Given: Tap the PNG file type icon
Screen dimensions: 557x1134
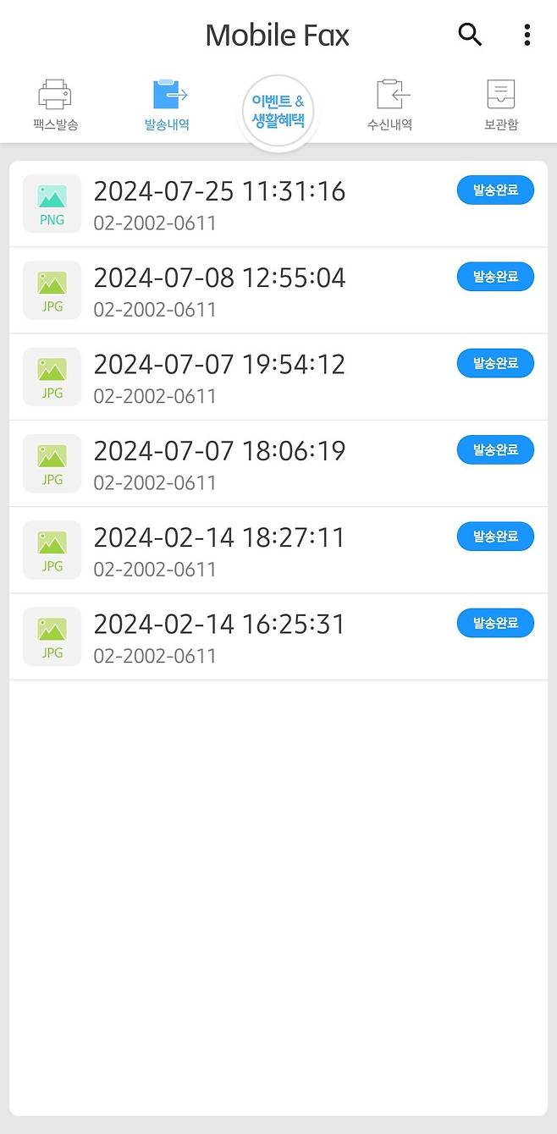Looking at the screenshot, I should 52,203.
